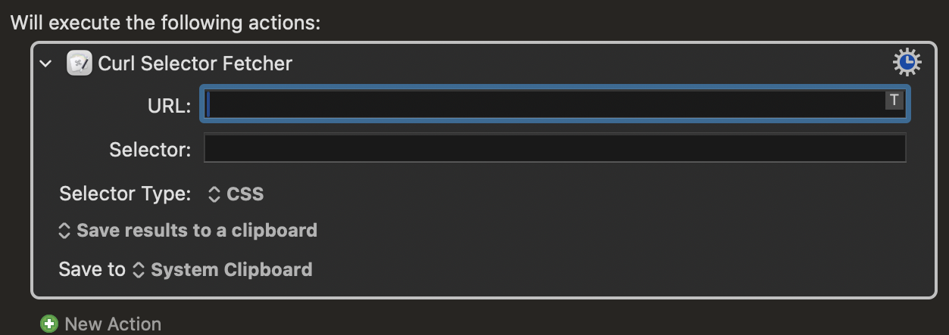Click "Will execute the following actions" heading
Viewport: 949px width, 335px height.
pyautogui.click(x=165, y=21)
